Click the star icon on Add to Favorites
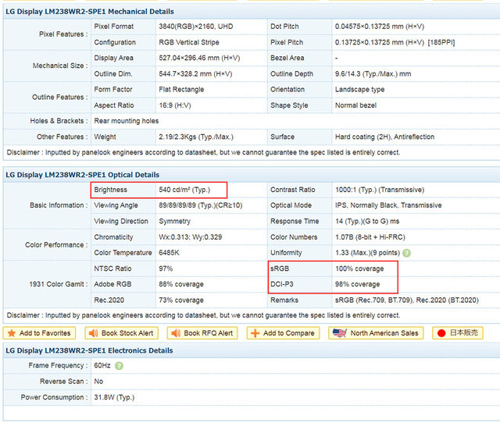The width and height of the screenshot is (500, 423). pos(12,333)
